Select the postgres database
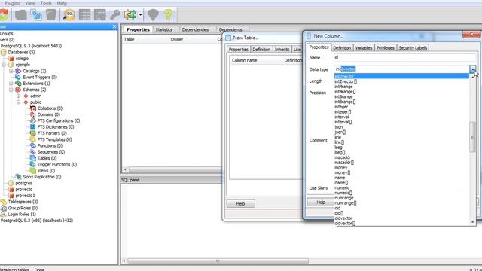Screen dimensions: 482x271 [23, 183]
